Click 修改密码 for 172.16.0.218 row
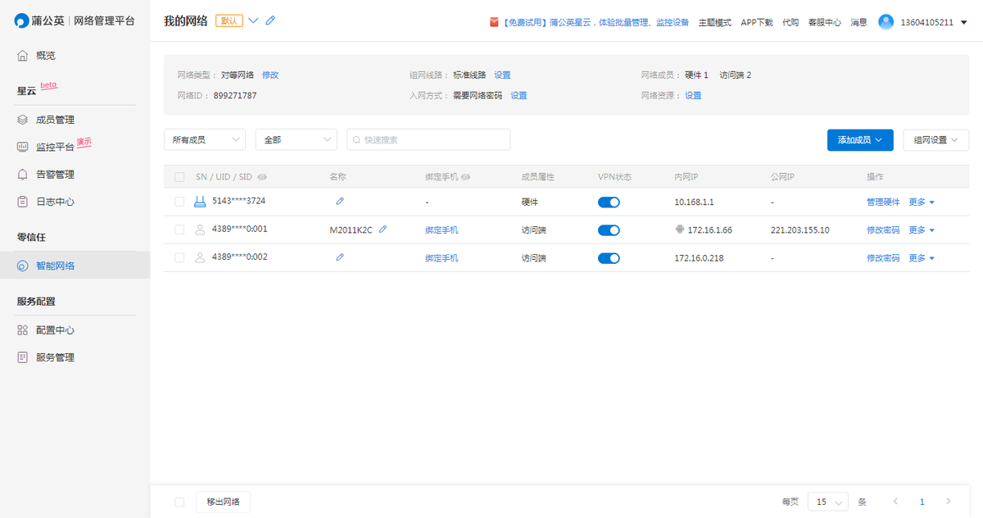Viewport: 983px width, 518px height. pyautogui.click(x=883, y=258)
